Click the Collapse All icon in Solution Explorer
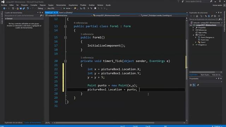226x127 pixels. click(x=212, y=16)
